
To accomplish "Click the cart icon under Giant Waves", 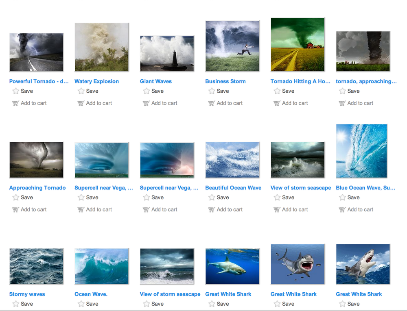I will tap(147, 103).
